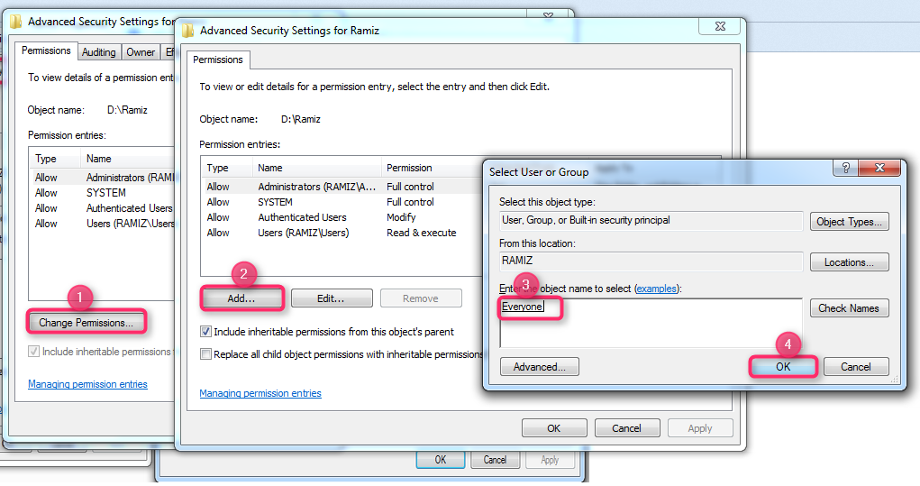Click OK in Advanced Security Settings for Ramiz
Screen dimensions: 920x486
pos(554,428)
